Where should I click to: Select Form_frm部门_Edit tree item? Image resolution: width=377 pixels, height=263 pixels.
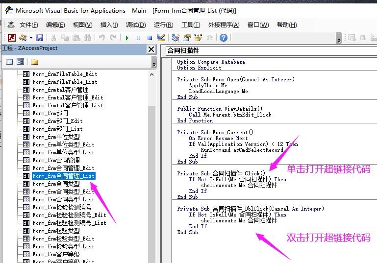[58, 121]
